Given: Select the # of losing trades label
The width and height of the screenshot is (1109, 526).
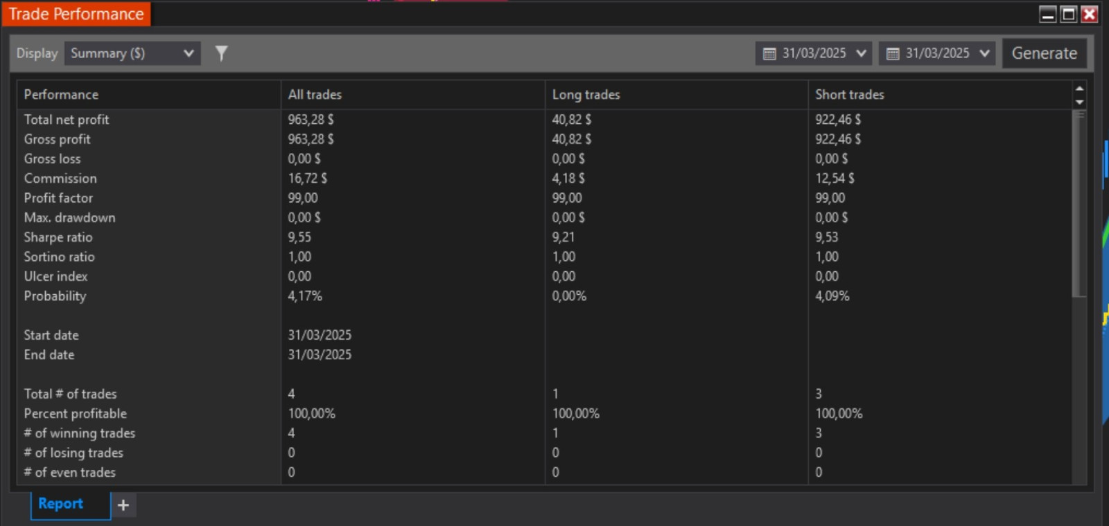Looking at the screenshot, I should coord(73,453).
